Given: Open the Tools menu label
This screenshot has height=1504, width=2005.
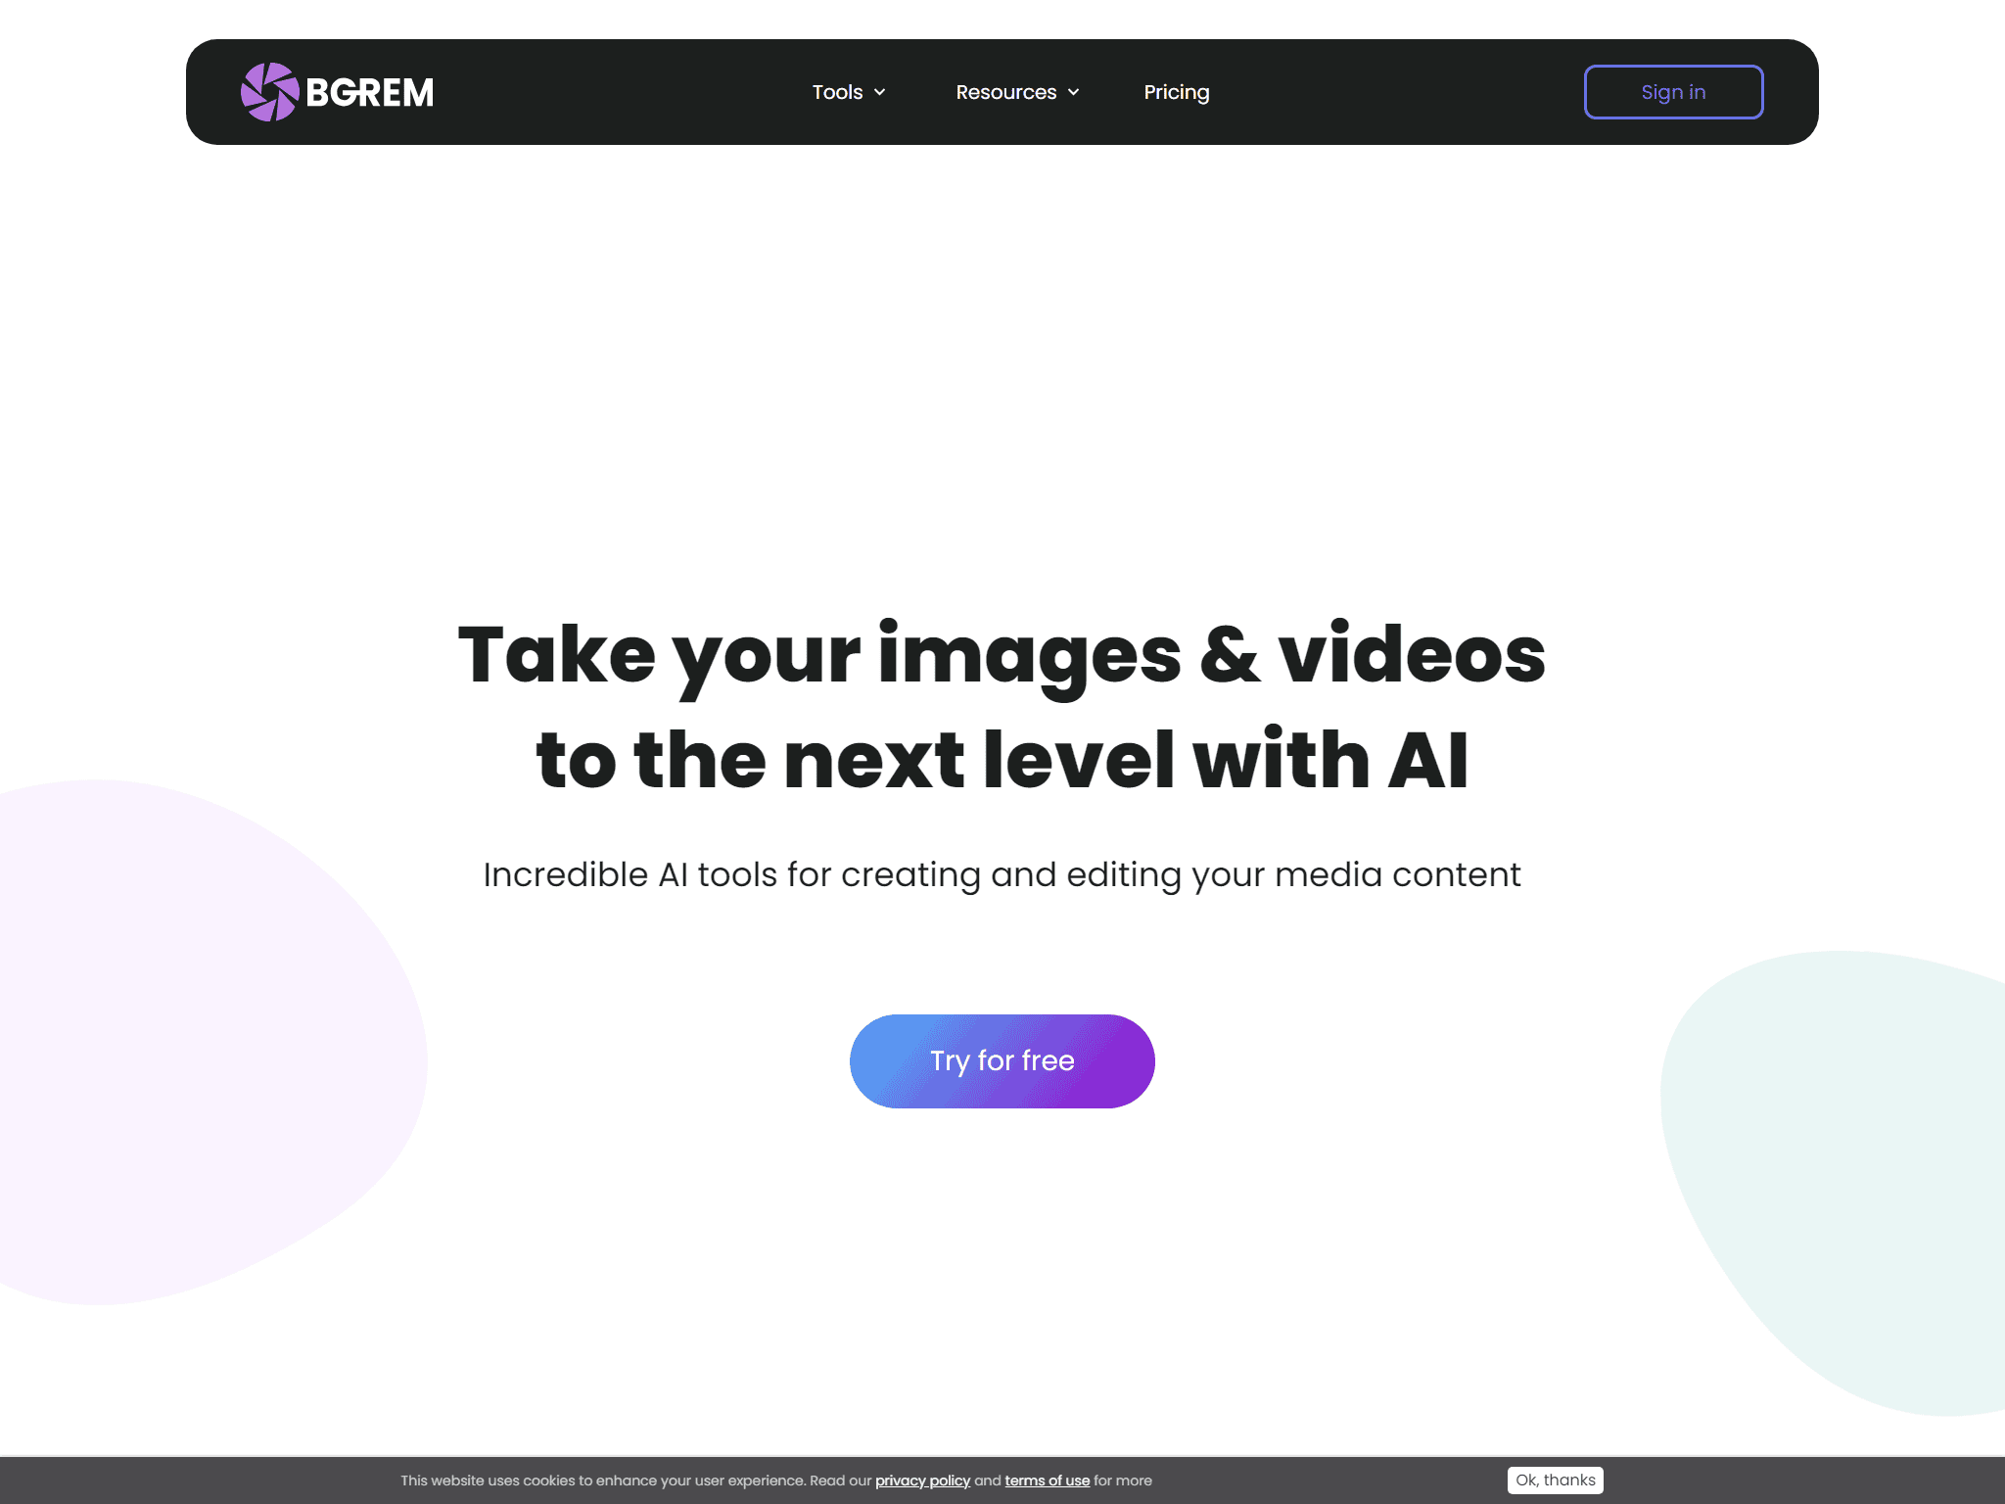Looking at the screenshot, I should 837,92.
